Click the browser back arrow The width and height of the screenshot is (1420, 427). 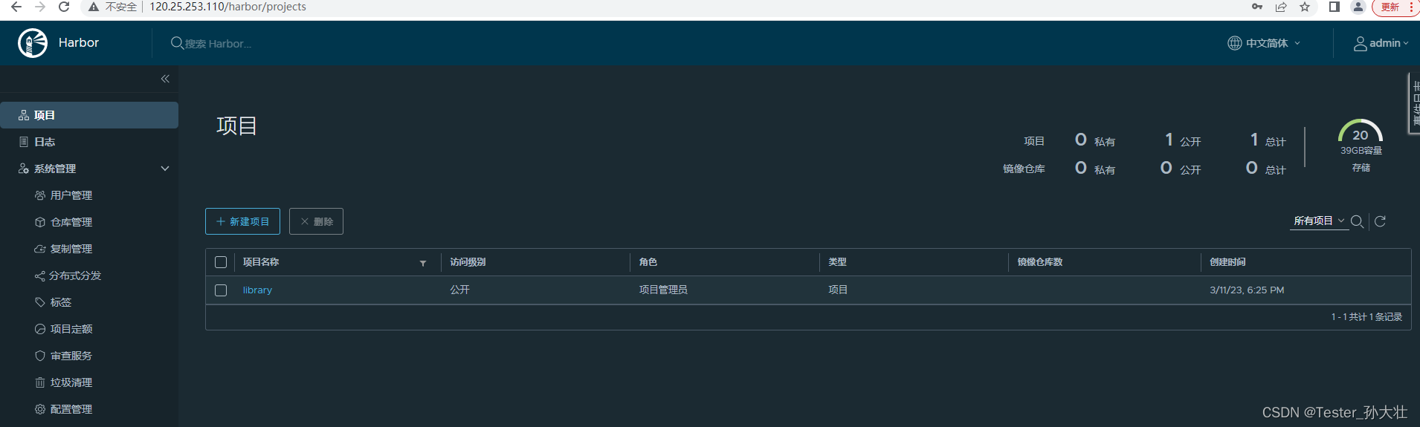[16, 7]
